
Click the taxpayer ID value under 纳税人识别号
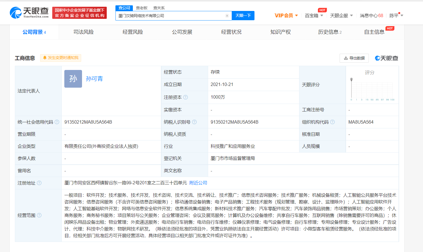(x=235, y=122)
